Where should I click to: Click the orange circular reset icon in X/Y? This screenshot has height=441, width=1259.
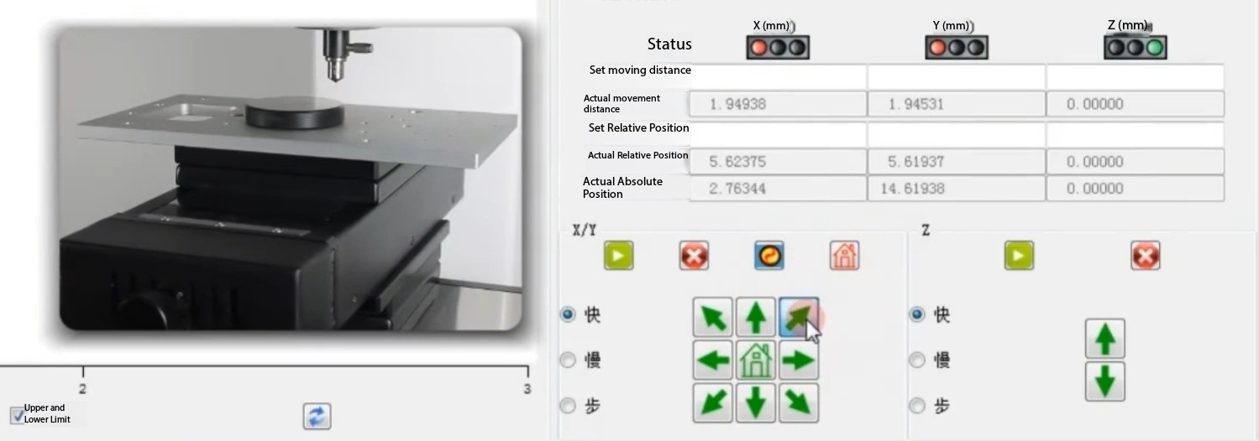(x=769, y=256)
